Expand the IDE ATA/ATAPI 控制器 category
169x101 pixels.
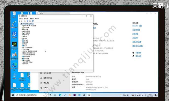(21, 26)
